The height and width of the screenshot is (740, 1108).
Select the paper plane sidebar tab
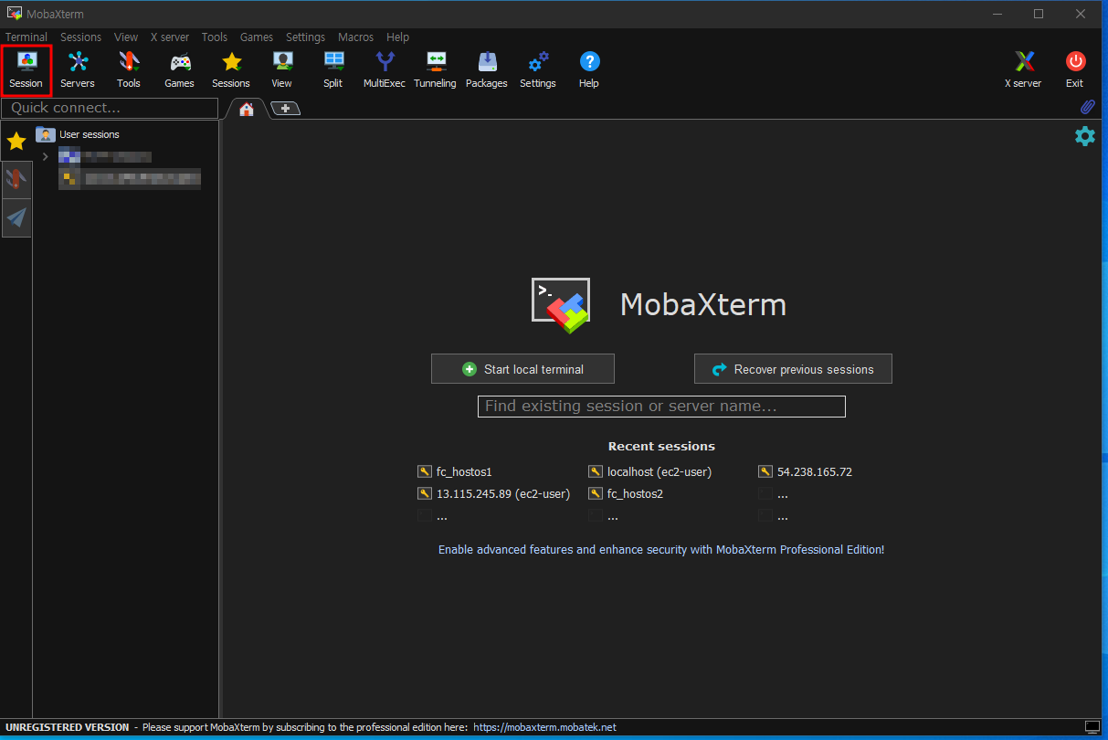16,217
